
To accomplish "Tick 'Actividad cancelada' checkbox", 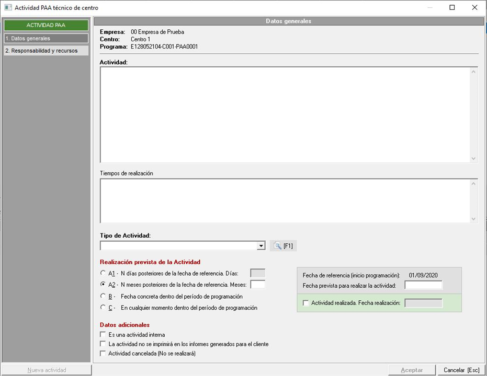I will pos(103,354).
